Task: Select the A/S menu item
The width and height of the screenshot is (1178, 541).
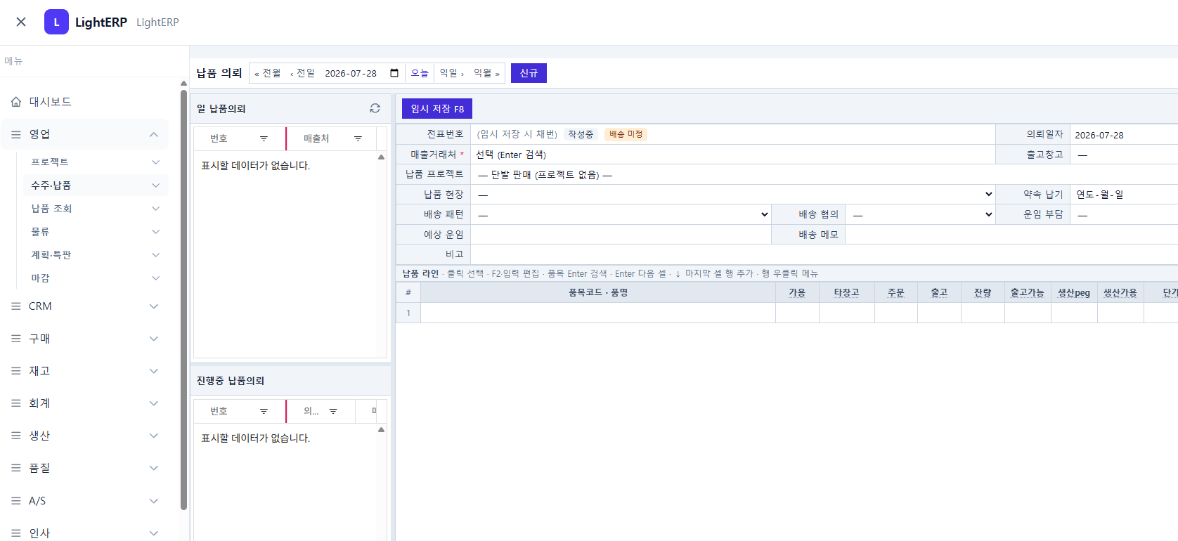Action: [85, 501]
